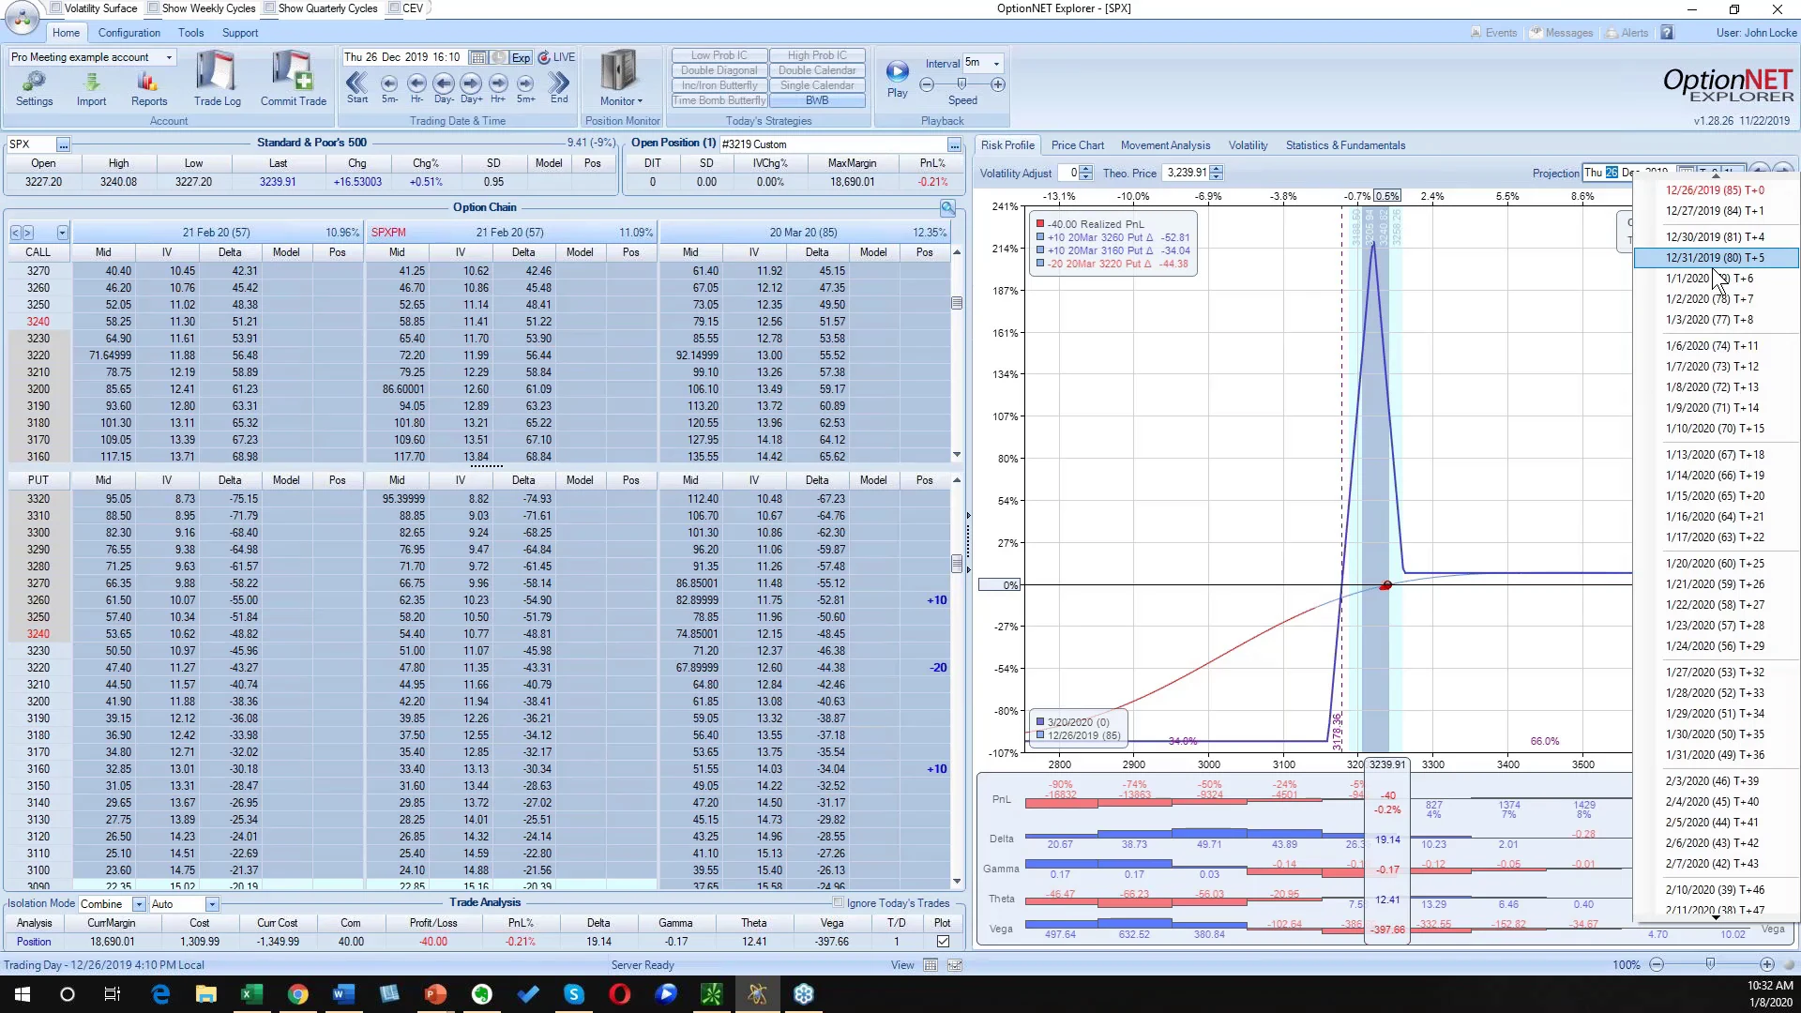Select the Double Calendar strategy button
The width and height of the screenshot is (1801, 1013).
click(817, 70)
